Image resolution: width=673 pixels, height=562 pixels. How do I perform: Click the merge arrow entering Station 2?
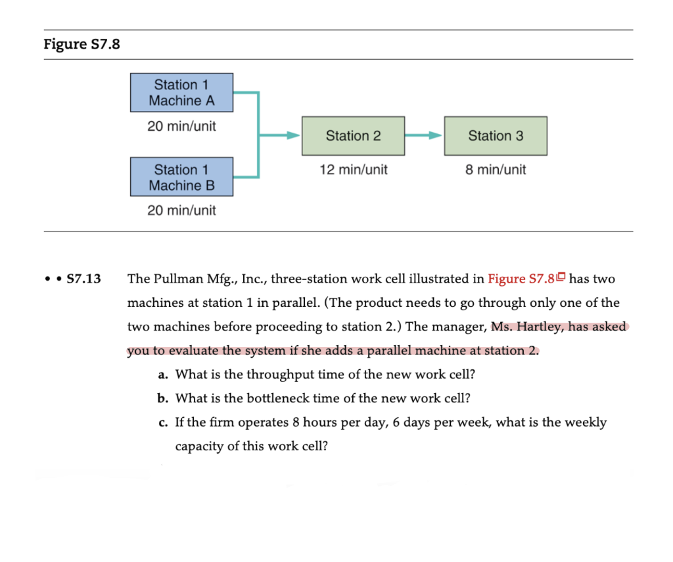point(279,135)
